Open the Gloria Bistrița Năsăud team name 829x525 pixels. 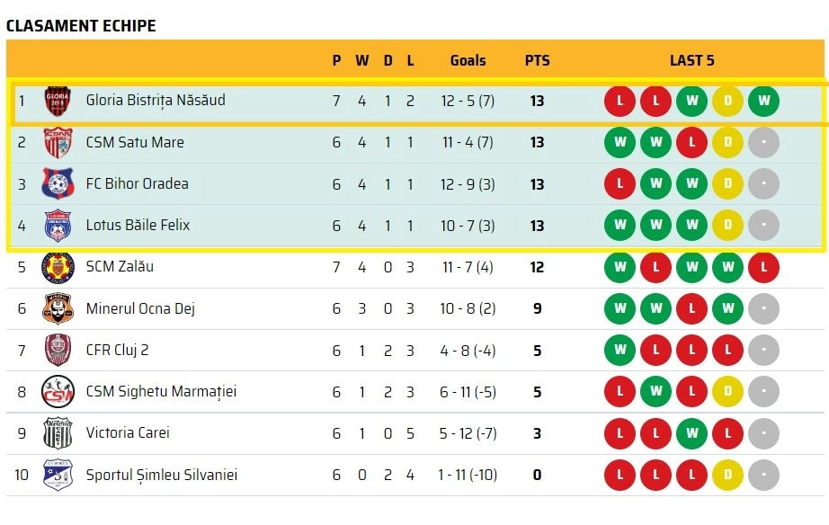coord(156,100)
